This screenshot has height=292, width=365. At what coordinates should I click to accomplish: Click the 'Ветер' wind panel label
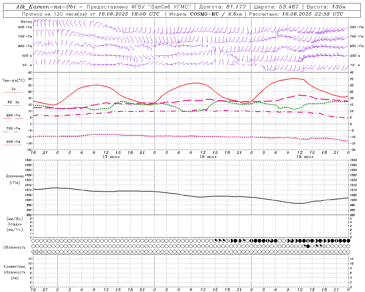pos(26,22)
